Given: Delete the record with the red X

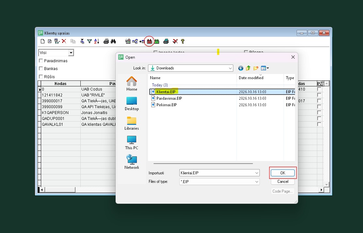Looking at the screenshot, I should (64, 41).
